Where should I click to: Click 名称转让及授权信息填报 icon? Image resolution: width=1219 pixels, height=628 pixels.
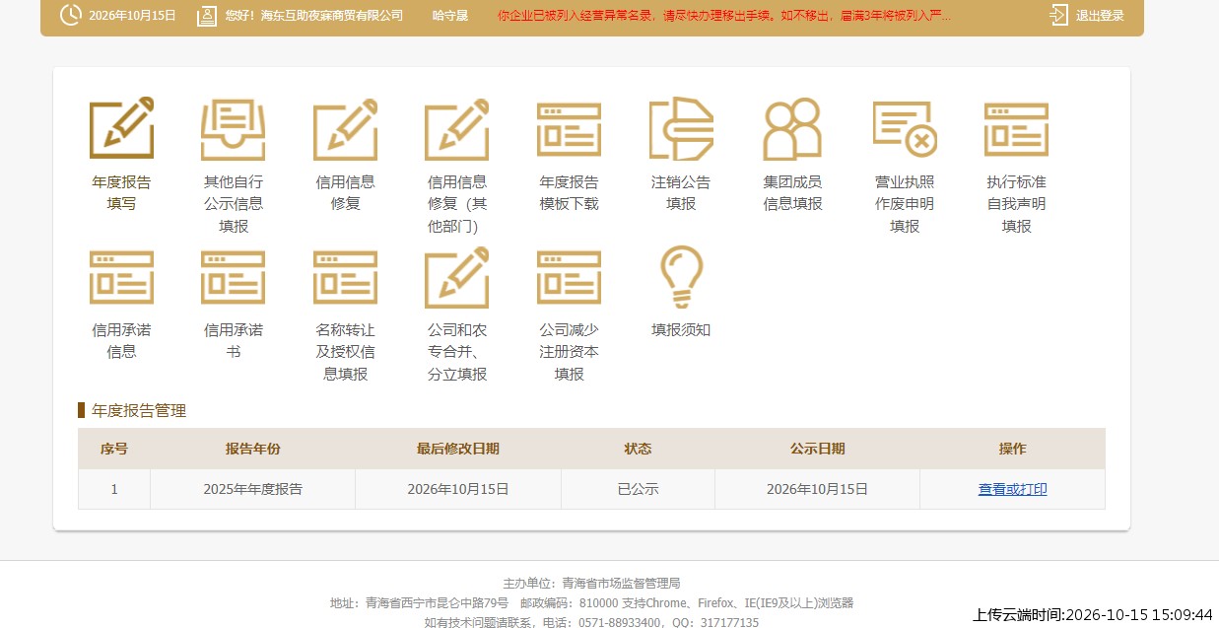point(345,277)
